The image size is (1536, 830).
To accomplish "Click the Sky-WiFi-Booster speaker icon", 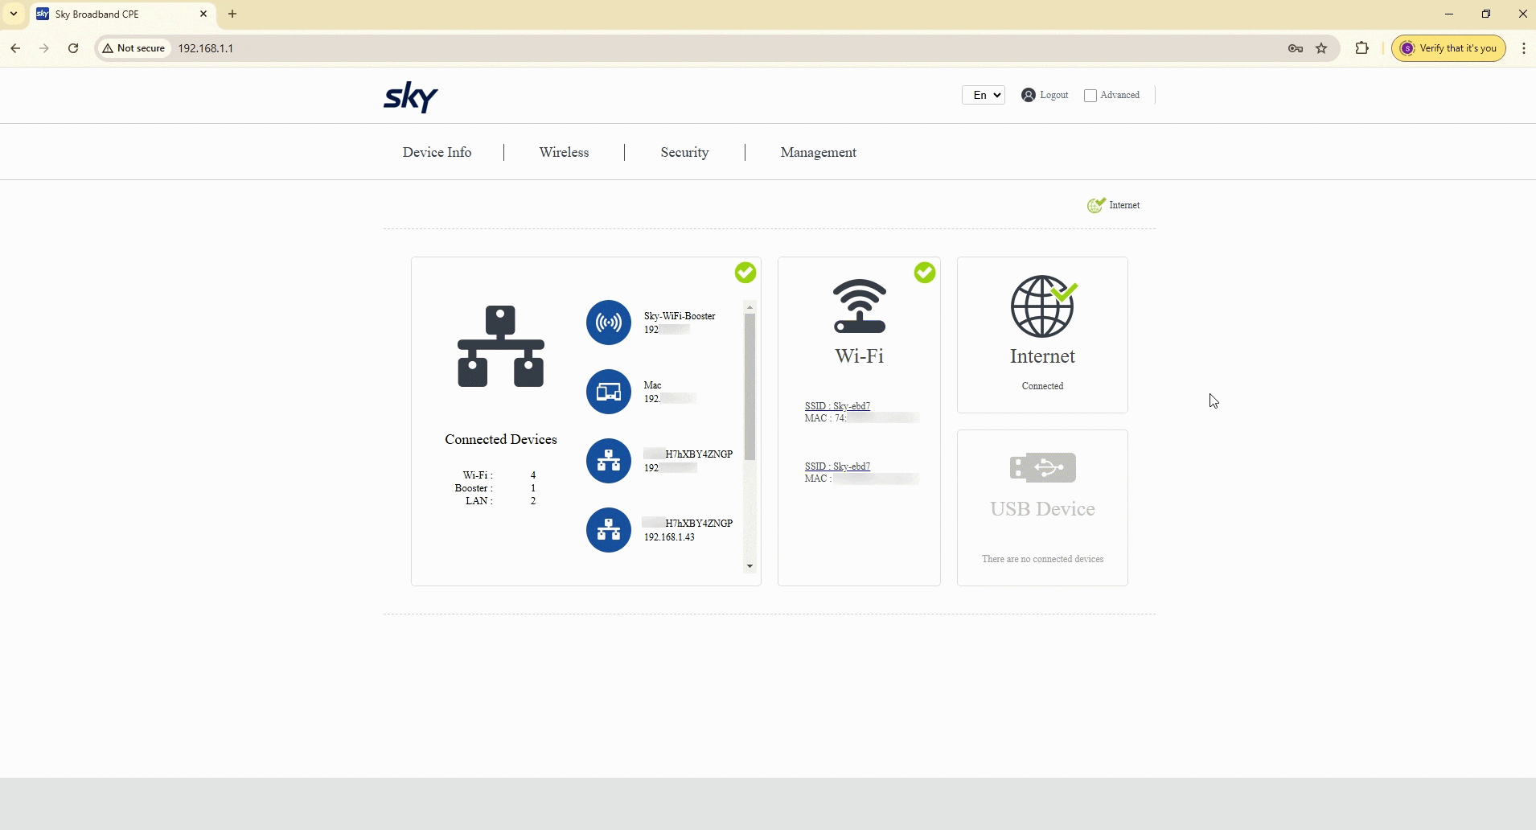I will (x=609, y=323).
